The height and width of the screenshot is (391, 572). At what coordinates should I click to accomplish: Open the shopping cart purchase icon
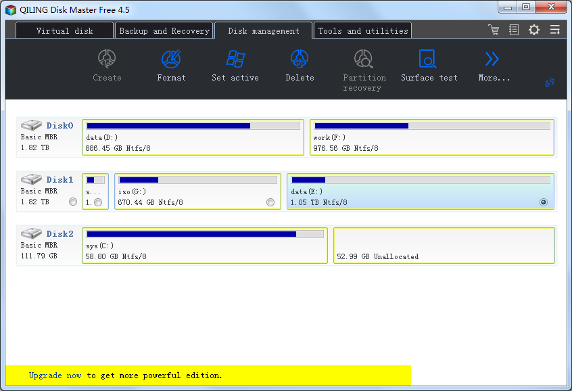(494, 30)
